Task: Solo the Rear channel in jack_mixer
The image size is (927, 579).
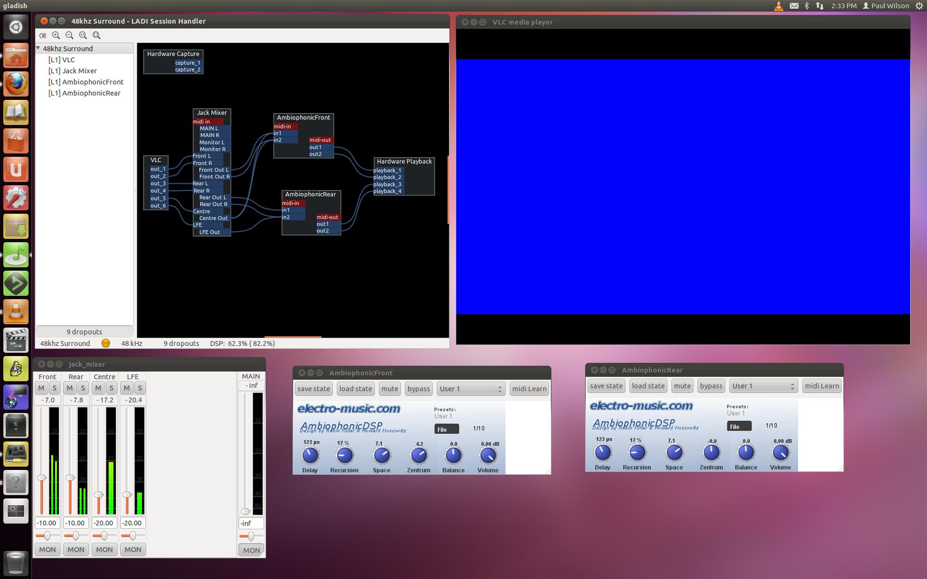Action: pos(83,388)
